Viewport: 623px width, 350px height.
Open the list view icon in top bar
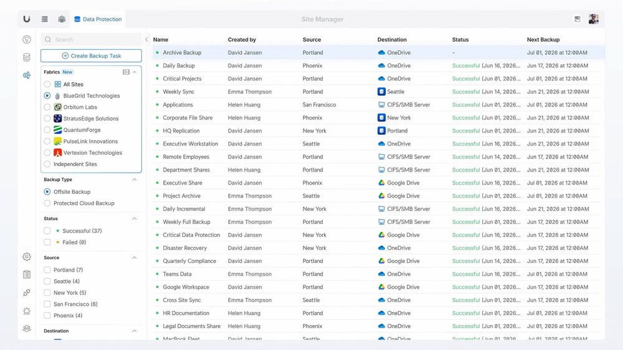click(x=45, y=19)
